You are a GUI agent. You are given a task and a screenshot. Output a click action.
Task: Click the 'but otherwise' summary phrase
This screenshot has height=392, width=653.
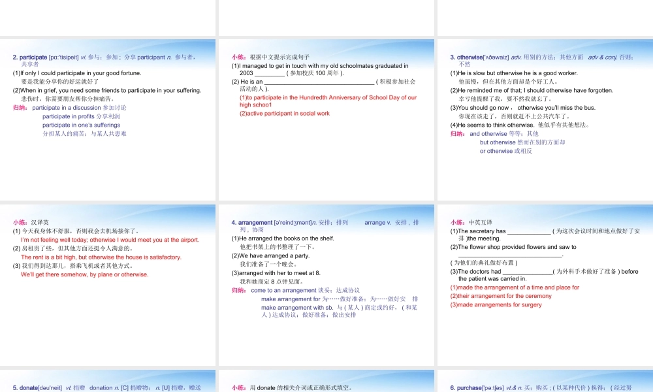[498, 142]
